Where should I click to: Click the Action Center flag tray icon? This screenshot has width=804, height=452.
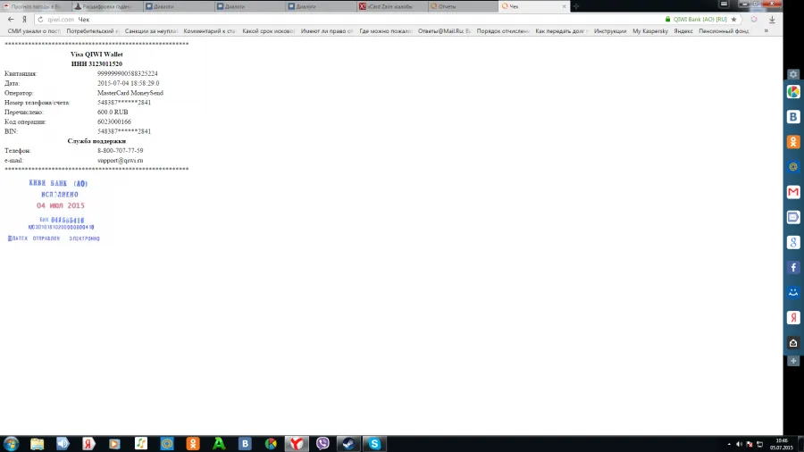[750, 444]
